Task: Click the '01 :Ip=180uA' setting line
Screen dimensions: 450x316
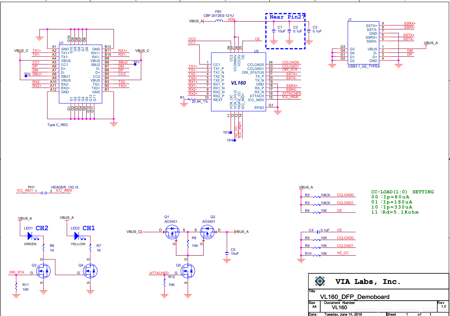Action: point(392,202)
